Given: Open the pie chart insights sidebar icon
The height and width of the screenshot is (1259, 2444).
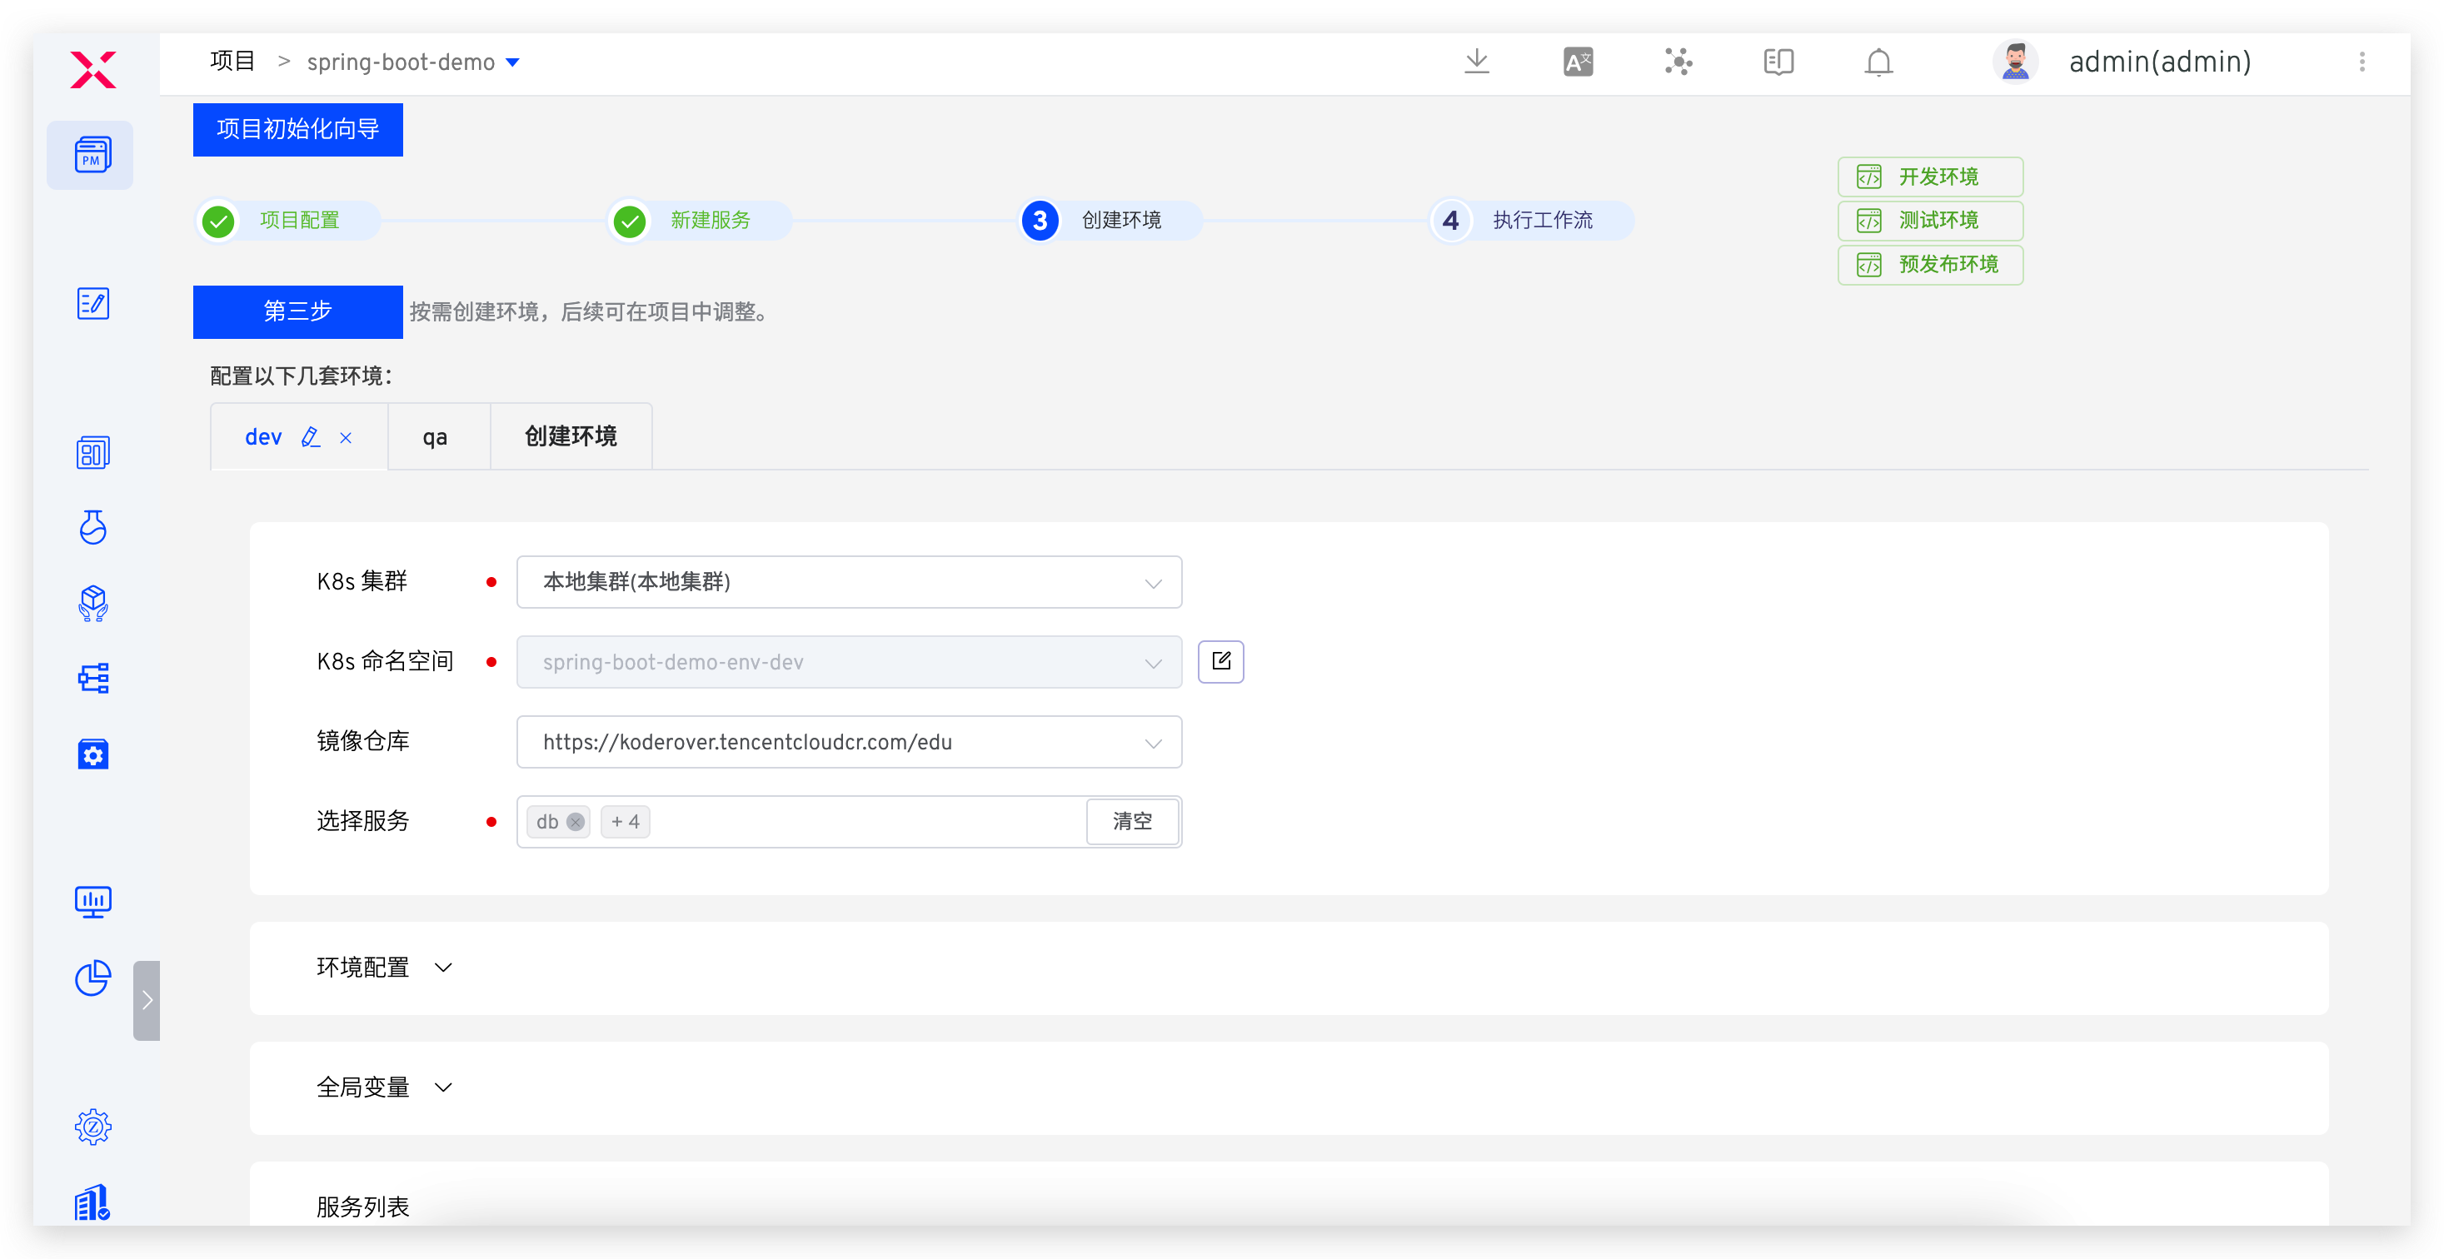Looking at the screenshot, I should pos(93,978).
